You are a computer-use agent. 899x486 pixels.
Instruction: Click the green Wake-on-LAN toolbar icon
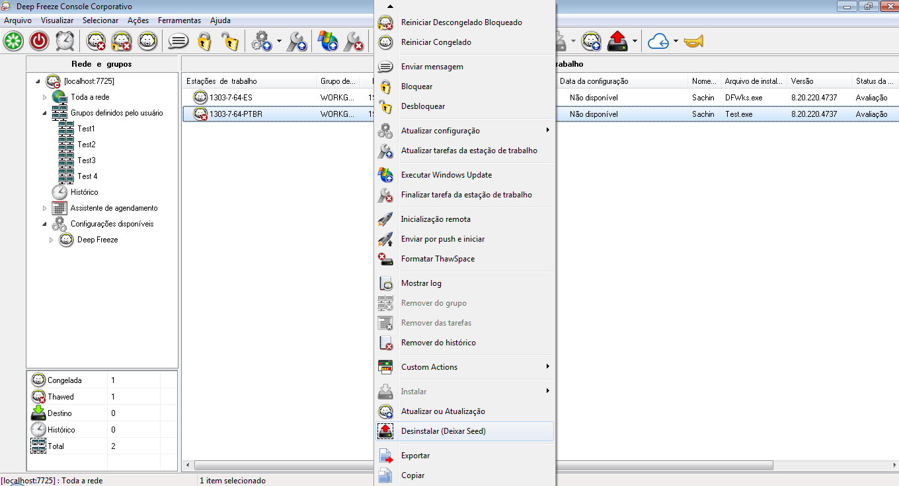[x=13, y=41]
